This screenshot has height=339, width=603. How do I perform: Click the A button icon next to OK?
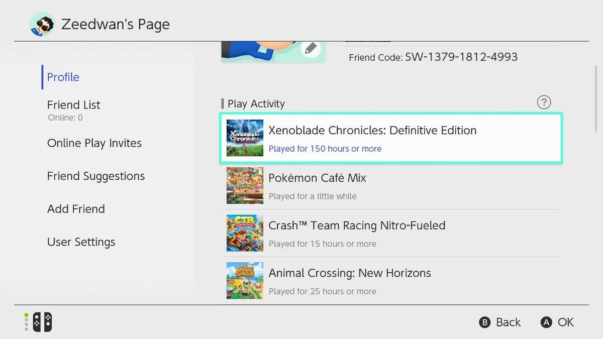(546, 322)
